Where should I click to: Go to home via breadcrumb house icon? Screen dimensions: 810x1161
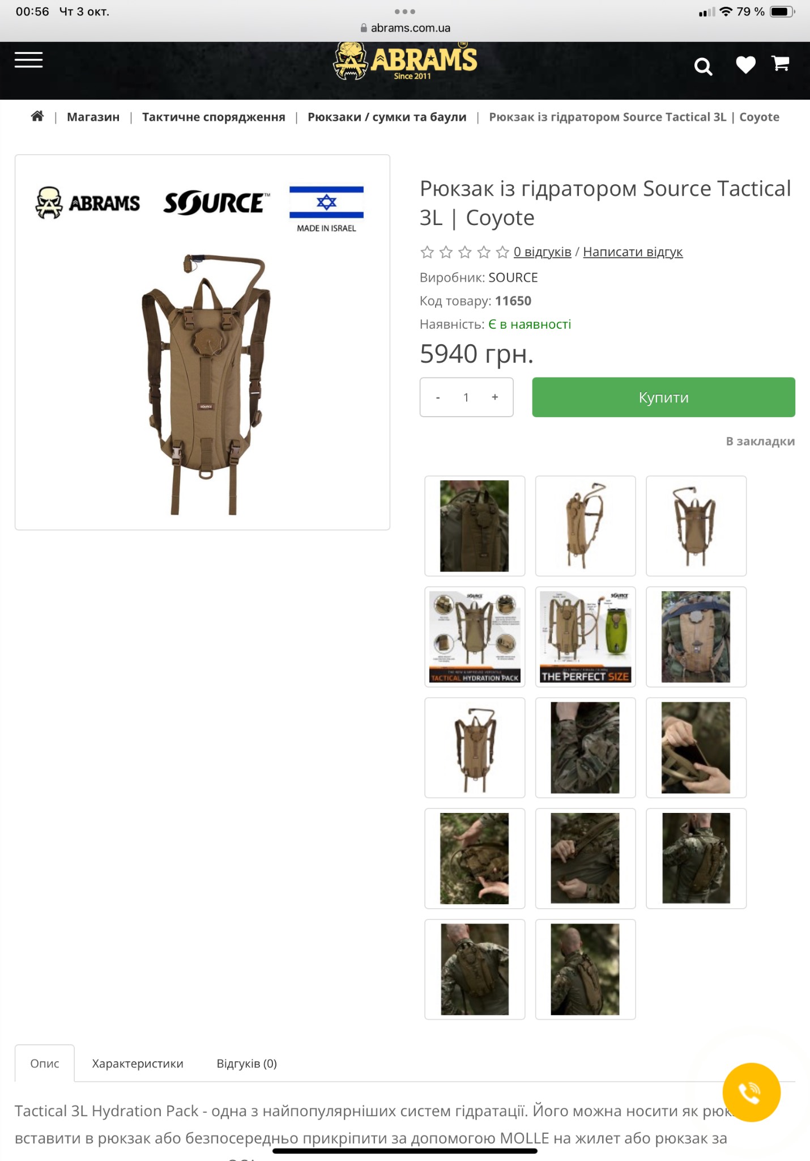pos(37,116)
